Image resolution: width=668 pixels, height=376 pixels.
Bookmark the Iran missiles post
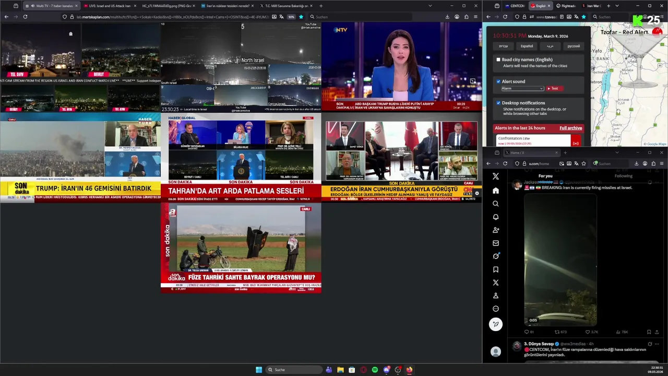[649, 332]
